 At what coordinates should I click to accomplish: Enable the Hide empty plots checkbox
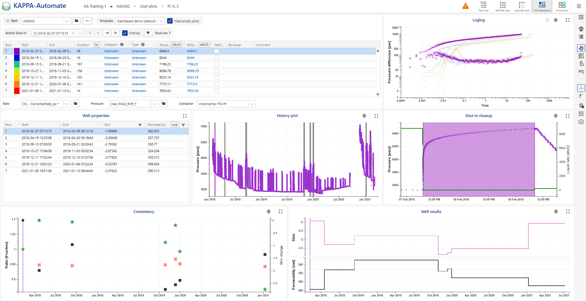[170, 21]
